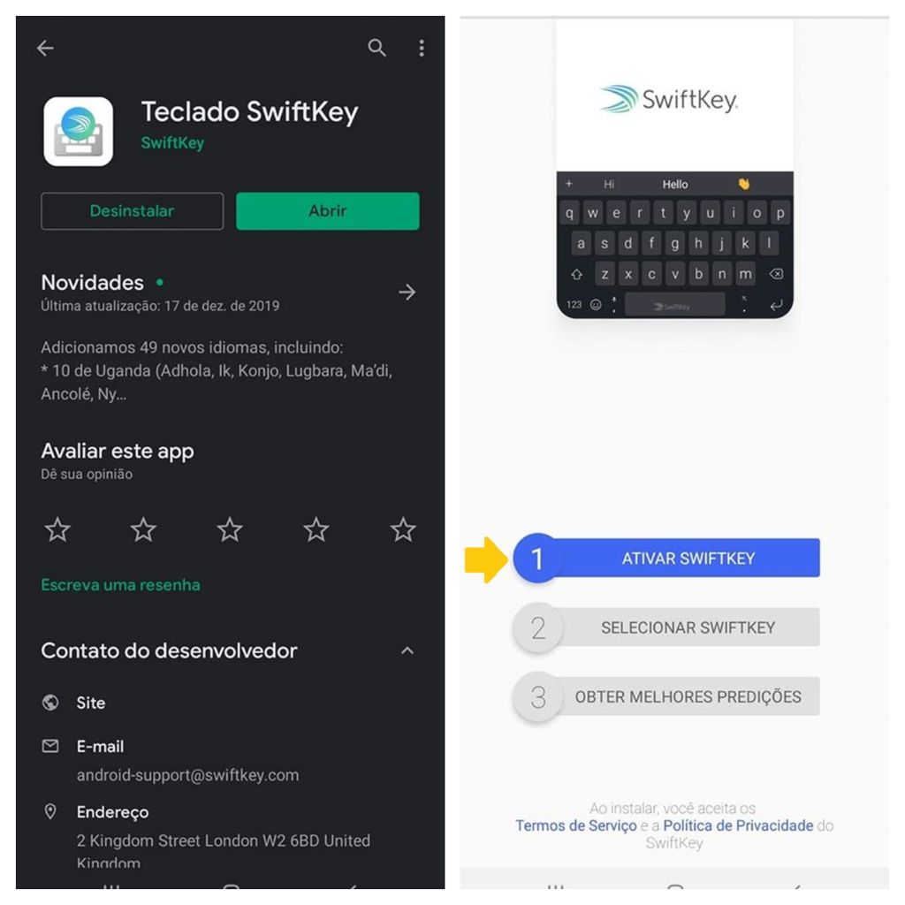905x905 pixels.
Task: Tap the Ativar SwiftKey step button
Action: [x=666, y=559]
